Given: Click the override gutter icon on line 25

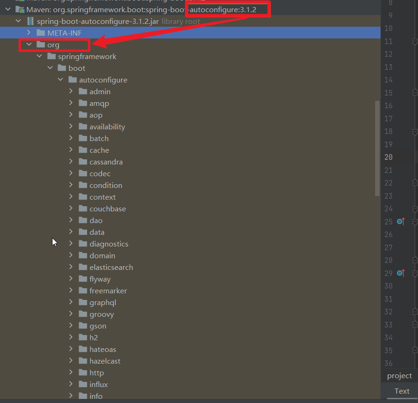Looking at the screenshot, I should (401, 222).
